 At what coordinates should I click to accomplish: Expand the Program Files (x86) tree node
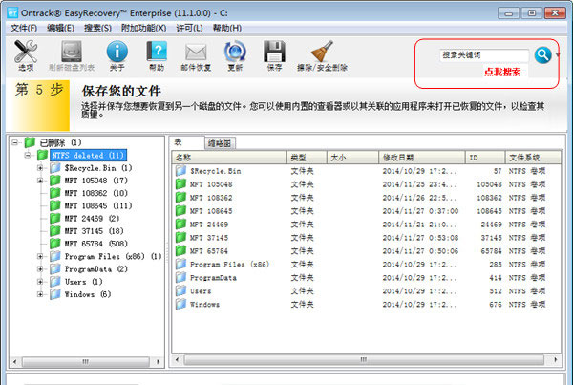(40, 256)
